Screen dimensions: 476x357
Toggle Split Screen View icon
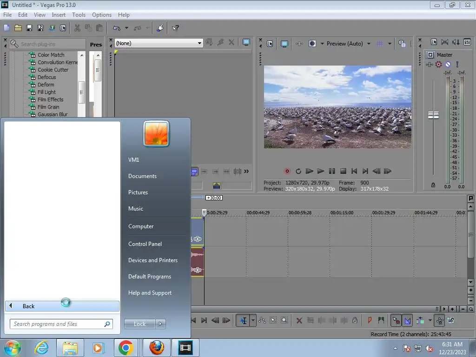[x=312, y=44]
